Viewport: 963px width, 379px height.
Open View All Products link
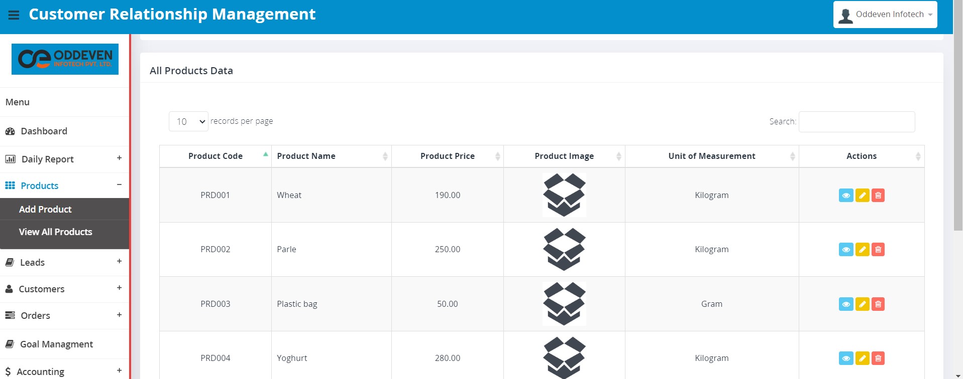click(55, 232)
